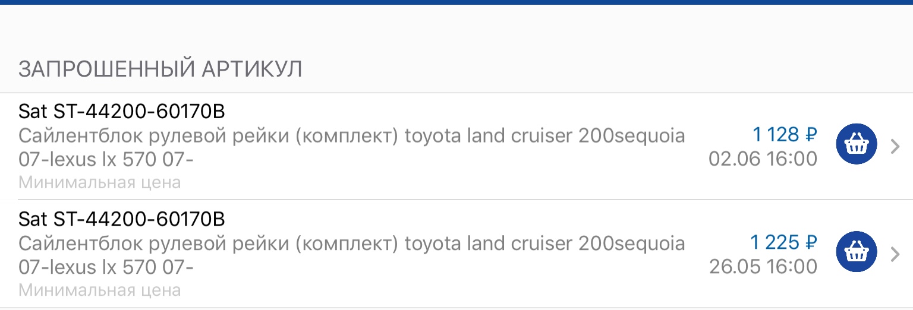
Task: Open Sat ST-44200-60170B title in first row
Action: [122, 112]
